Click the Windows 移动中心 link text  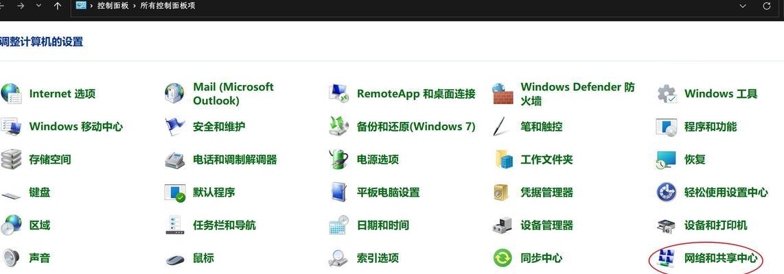point(76,127)
